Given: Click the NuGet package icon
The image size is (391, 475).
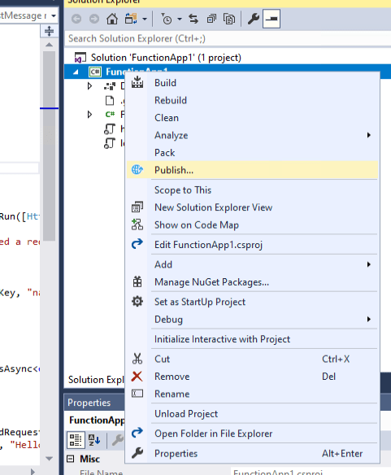Looking at the screenshot, I should [x=137, y=281].
